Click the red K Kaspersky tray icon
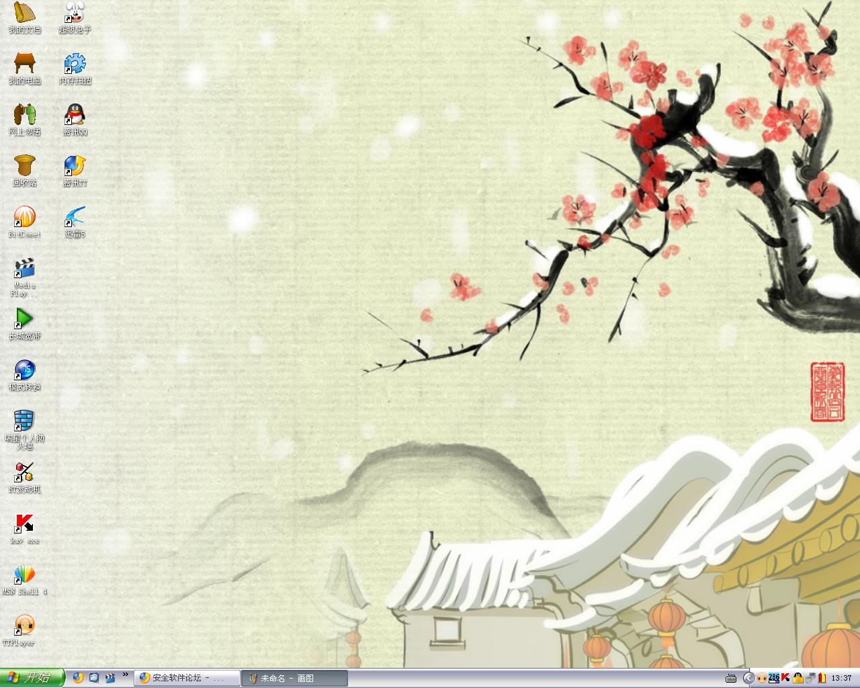This screenshot has width=860, height=688. 785,678
